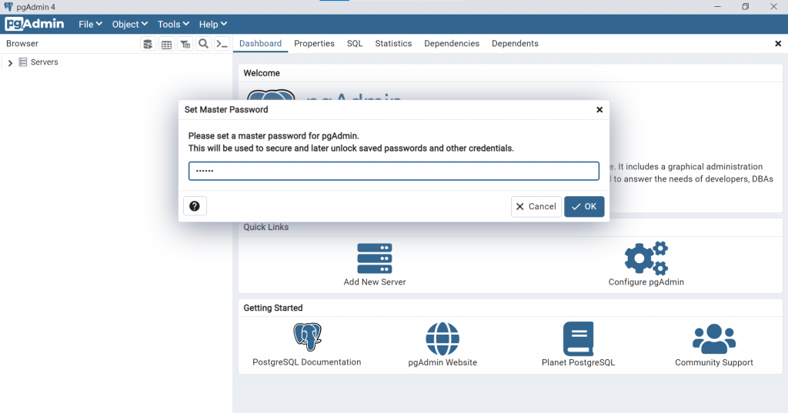Restore down the pgAdmin 4 window
This screenshot has width=788, height=413.
point(745,6)
